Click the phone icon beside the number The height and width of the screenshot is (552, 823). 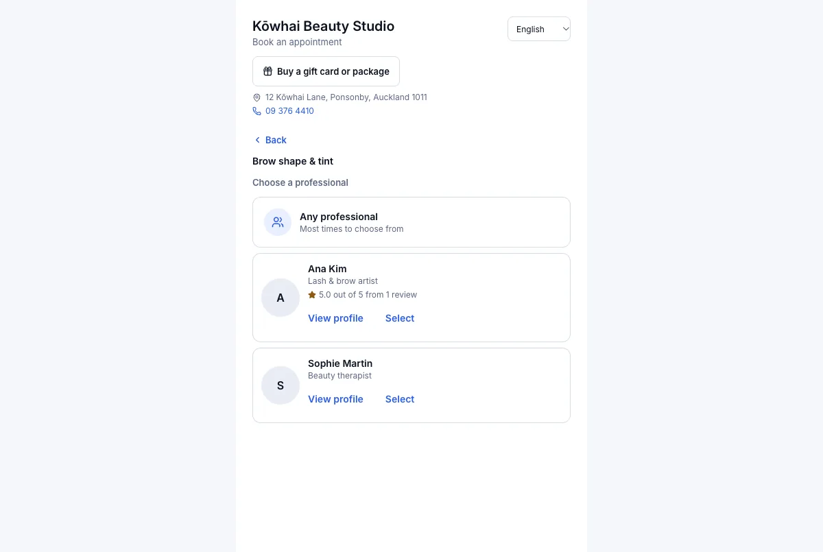[x=257, y=111]
